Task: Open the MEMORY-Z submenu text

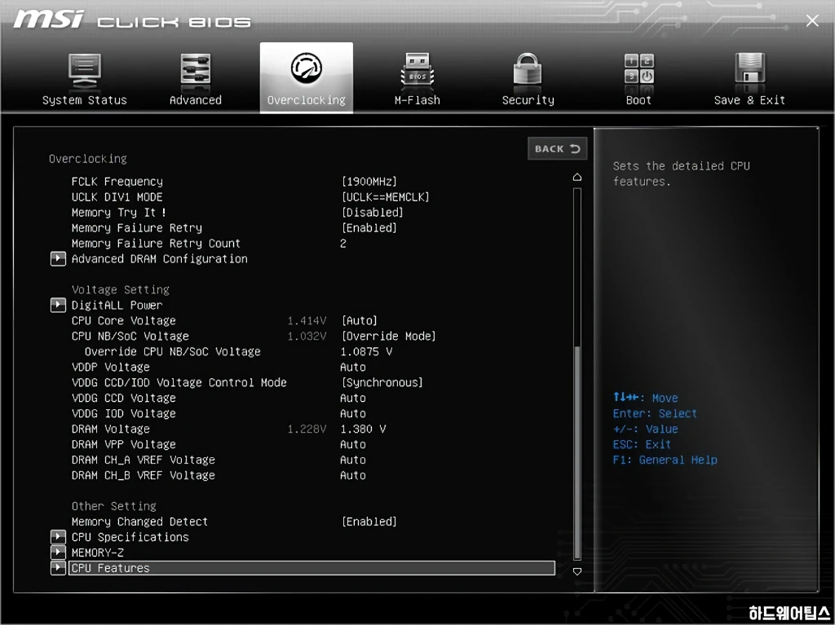Action: pos(98,552)
